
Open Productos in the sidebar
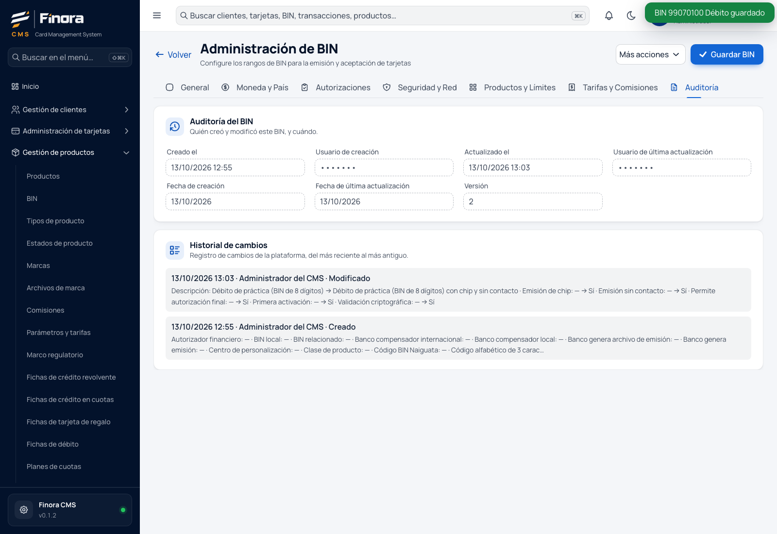coord(43,176)
